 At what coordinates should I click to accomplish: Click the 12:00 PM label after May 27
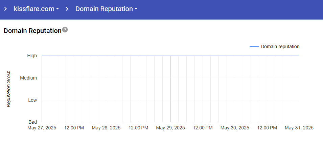(74, 128)
